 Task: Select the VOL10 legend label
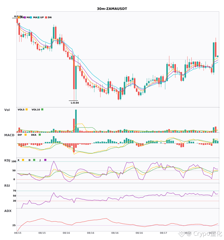click(x=36, y=110)
